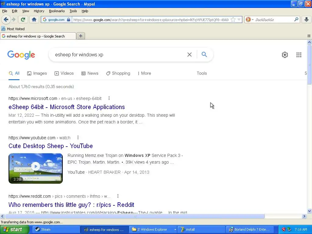Open the DuckDuckGo search engine selector
The width and height of the screenshot is (312, 234).
pyautogui.click(x=249, y=19)
